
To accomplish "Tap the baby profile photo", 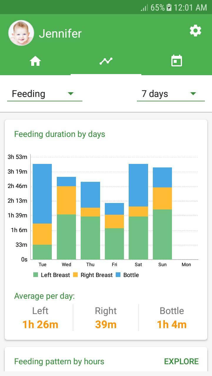I will [21, 33].
